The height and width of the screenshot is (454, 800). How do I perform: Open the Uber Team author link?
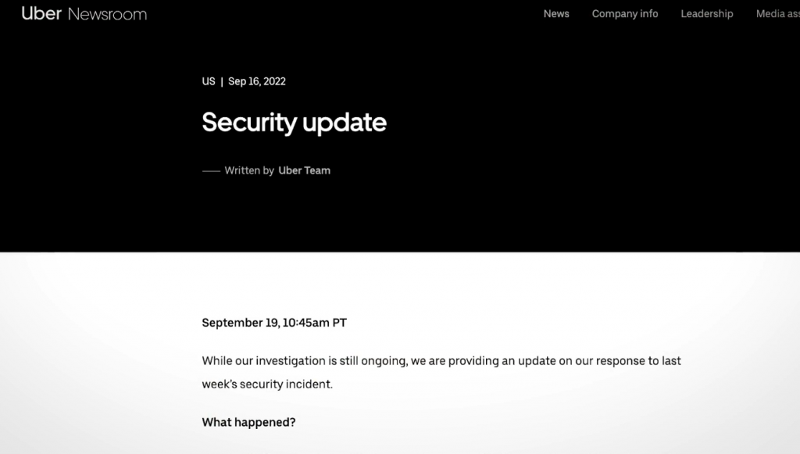point(304,170)
